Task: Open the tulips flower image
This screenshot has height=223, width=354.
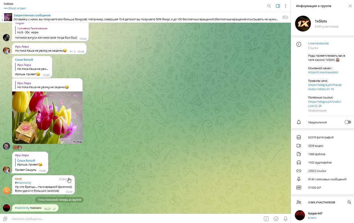Action: 47,118
